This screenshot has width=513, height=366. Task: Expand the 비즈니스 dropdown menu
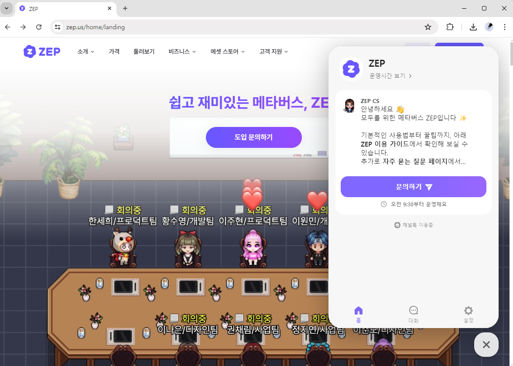tap(182, 51)
